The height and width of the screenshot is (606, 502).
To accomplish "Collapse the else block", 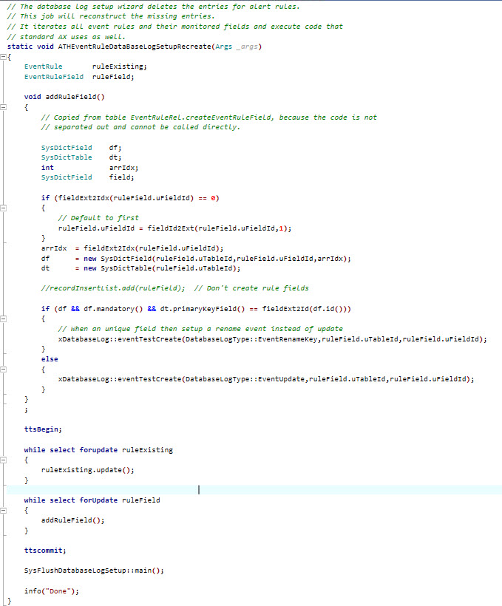I will point(4,369).
